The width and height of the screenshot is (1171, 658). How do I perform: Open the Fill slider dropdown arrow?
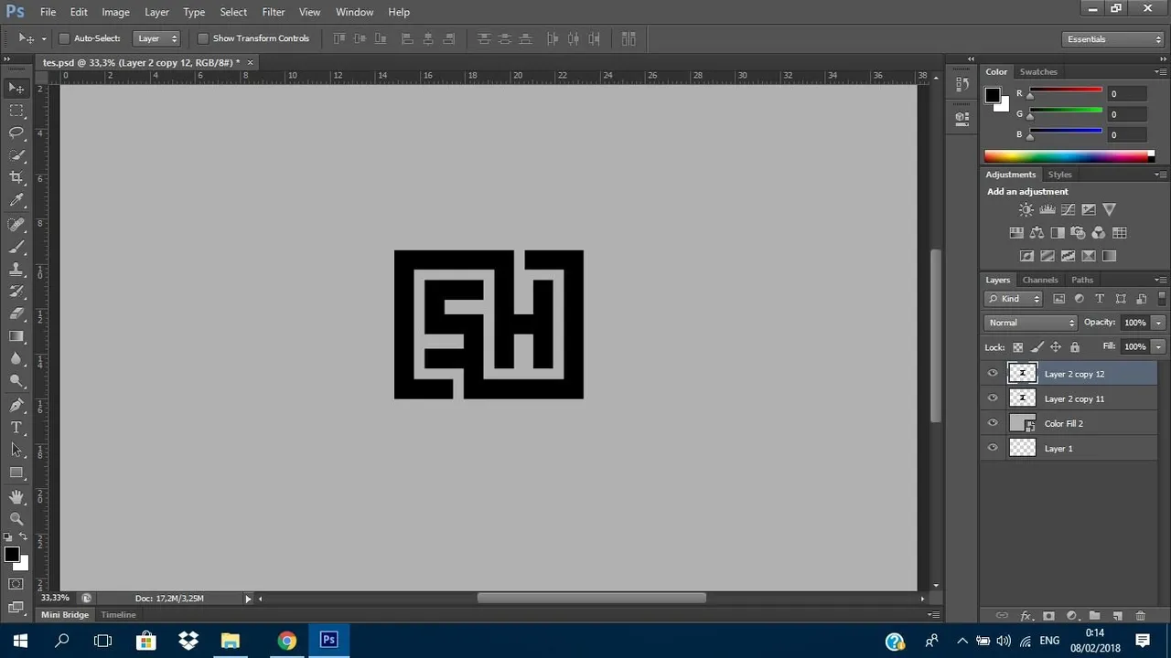pyautogui.click(x=1158, y=347)
